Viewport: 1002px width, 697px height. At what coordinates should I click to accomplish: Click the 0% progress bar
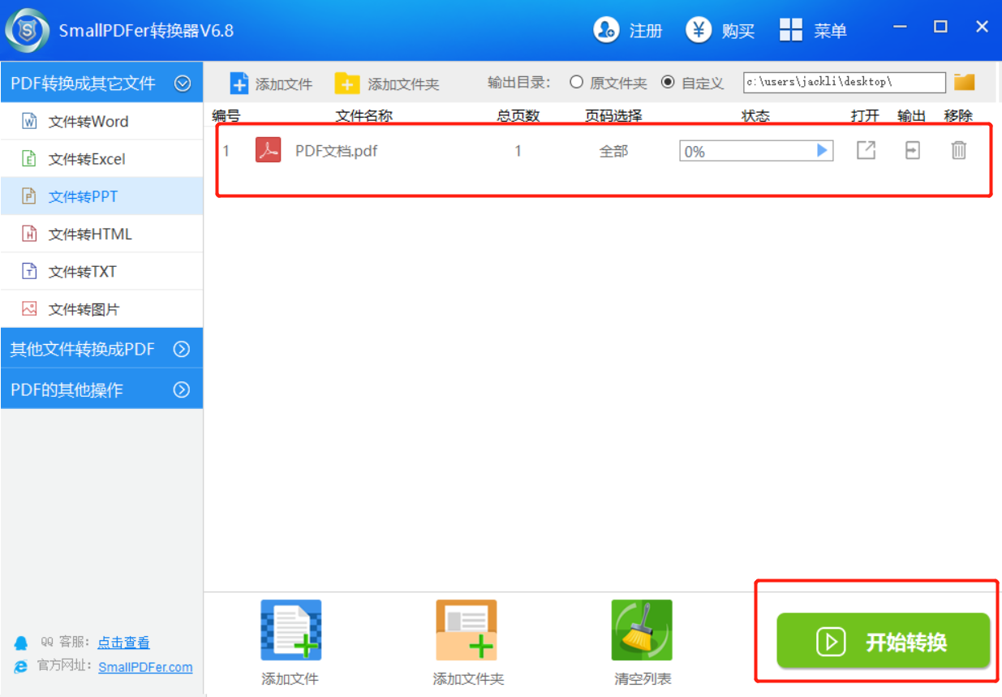[756, 151]
